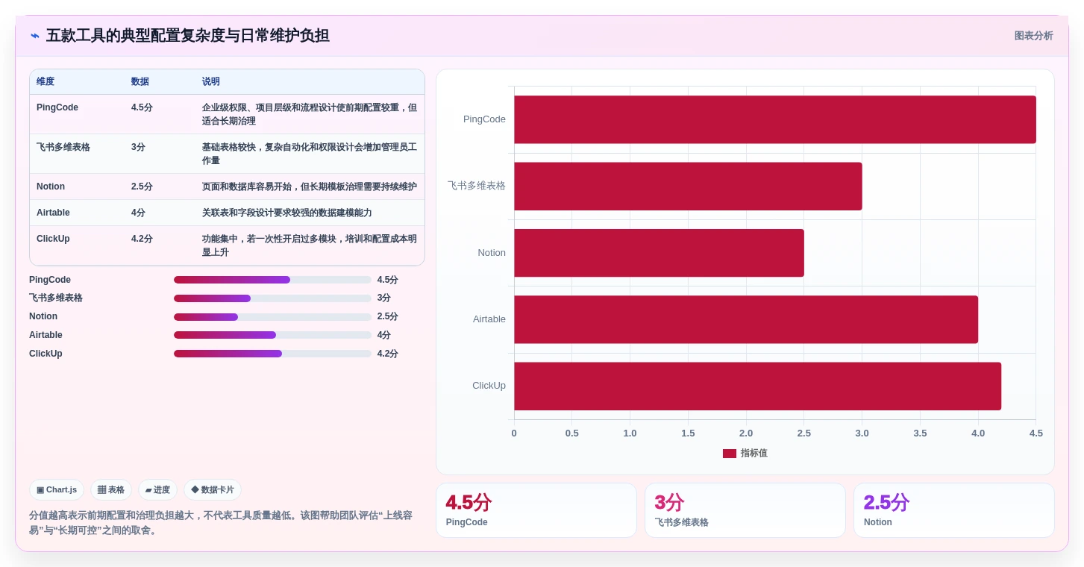1084x567 pixels.
Task: Open the 4.5分 PingCode data card
Action: pyautogui.click(x=536, y=510)
